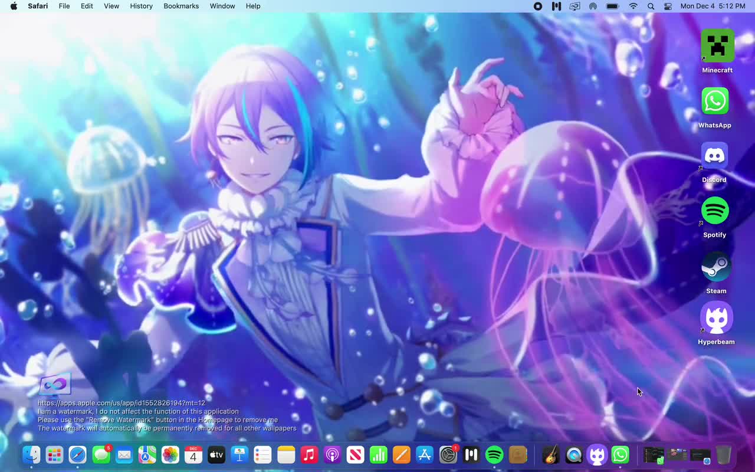The image size is (755, 472).
Task: Open the Minecraft desktop shortcut
Action: [717, 46]
